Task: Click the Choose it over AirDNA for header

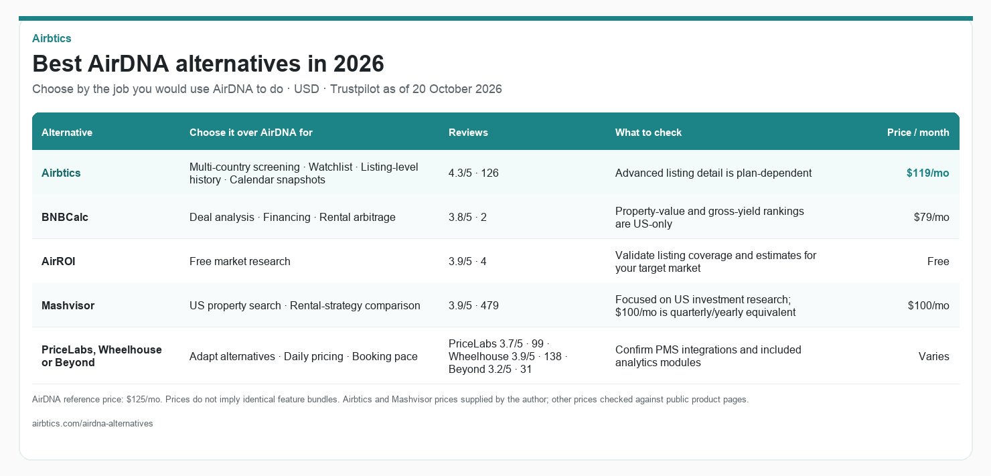Action: pos(251,133)
